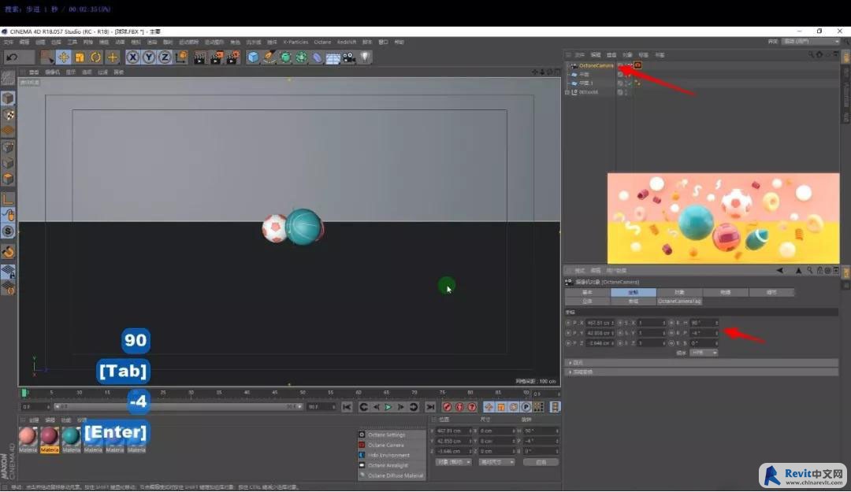
Task: Go to the start of animation
Action: tap(347, 407)
